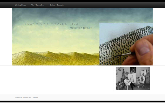Open the Vita / Curriculum page
165x103 pixels.
(38, 5)
